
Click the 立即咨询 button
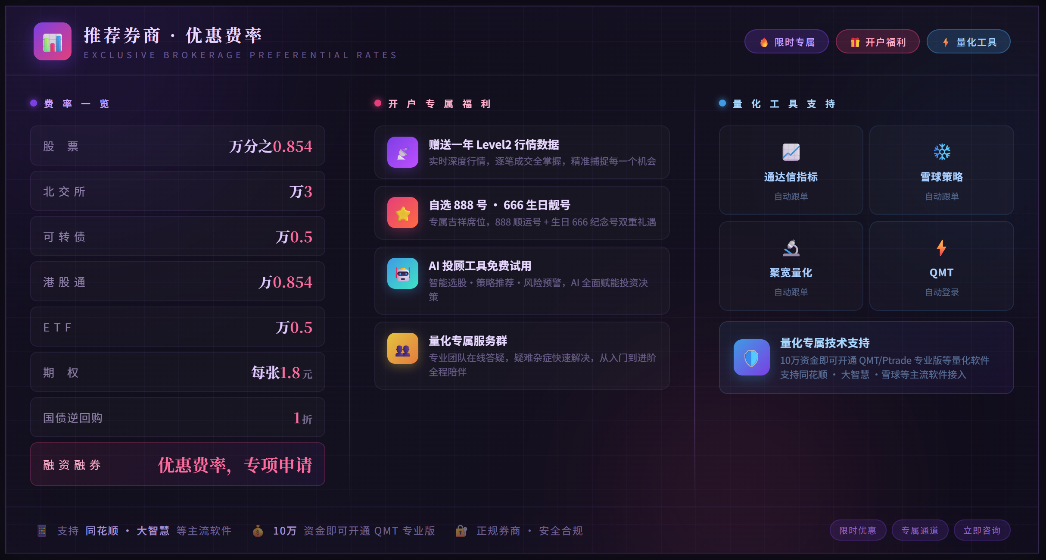pyautogui.click(x=982, y=530)
